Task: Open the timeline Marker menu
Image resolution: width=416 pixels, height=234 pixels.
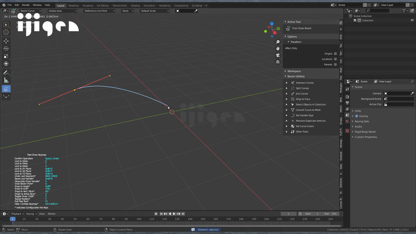Action: [x=51, y=214]
